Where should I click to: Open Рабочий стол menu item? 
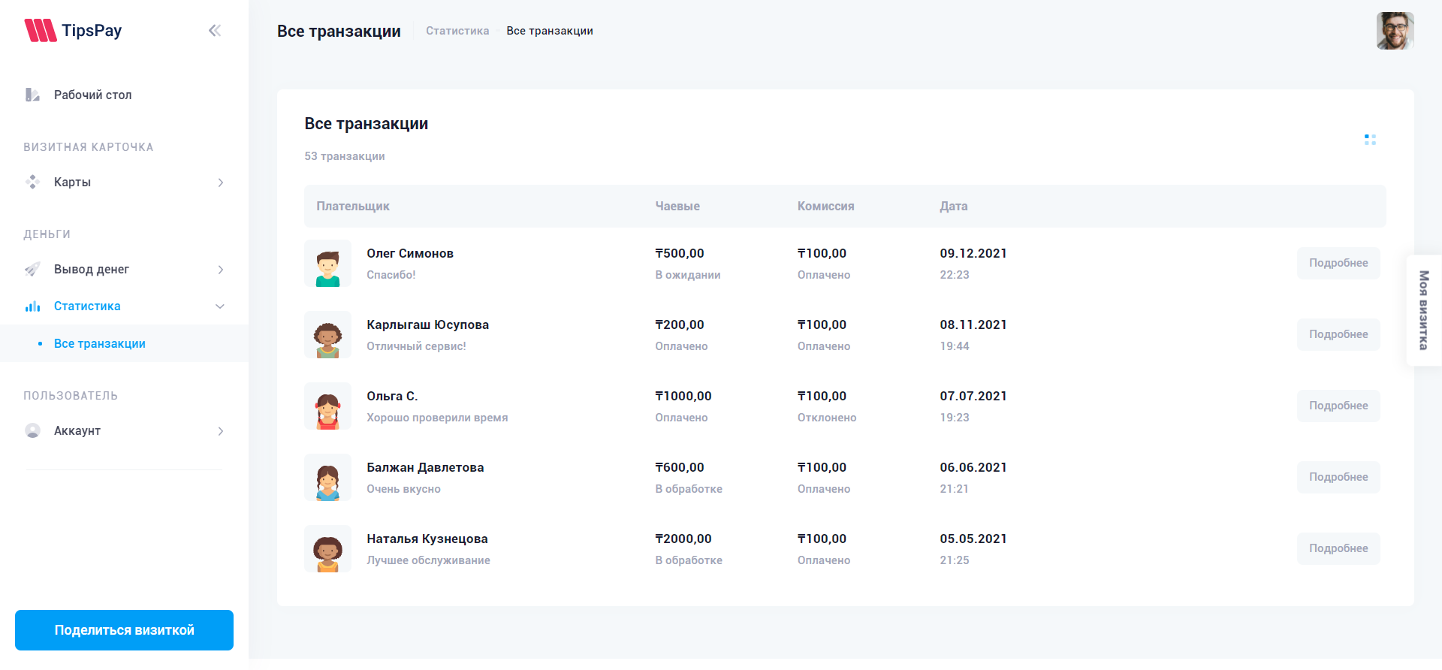tap(124, 95)
